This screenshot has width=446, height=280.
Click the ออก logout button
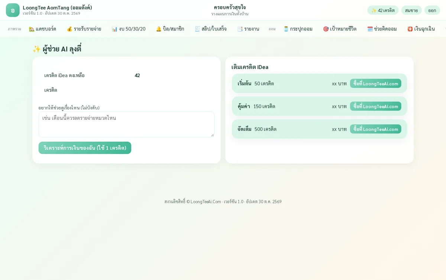tap(432, 10)
